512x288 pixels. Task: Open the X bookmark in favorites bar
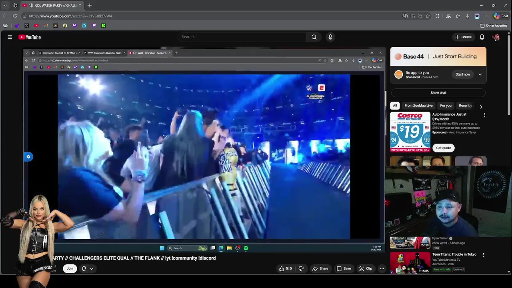pyautogui.click(x=26, y=26)
